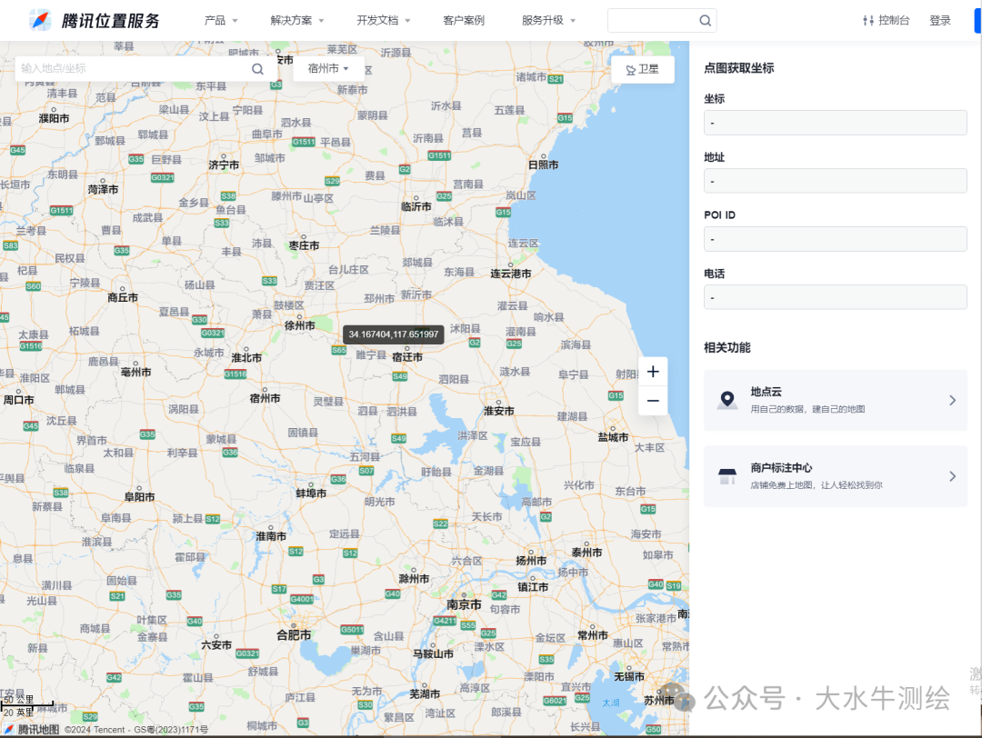Open the 控制台 console link
982x738 pixels.
894,21
